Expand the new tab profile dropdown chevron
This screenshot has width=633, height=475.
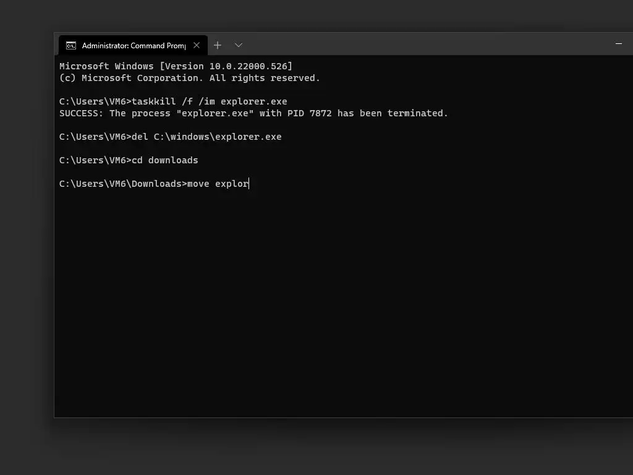(239, 45)
